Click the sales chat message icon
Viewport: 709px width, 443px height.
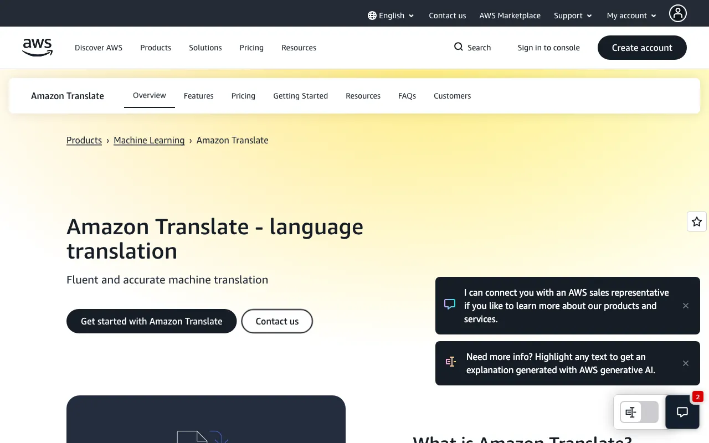coord(450,305)
